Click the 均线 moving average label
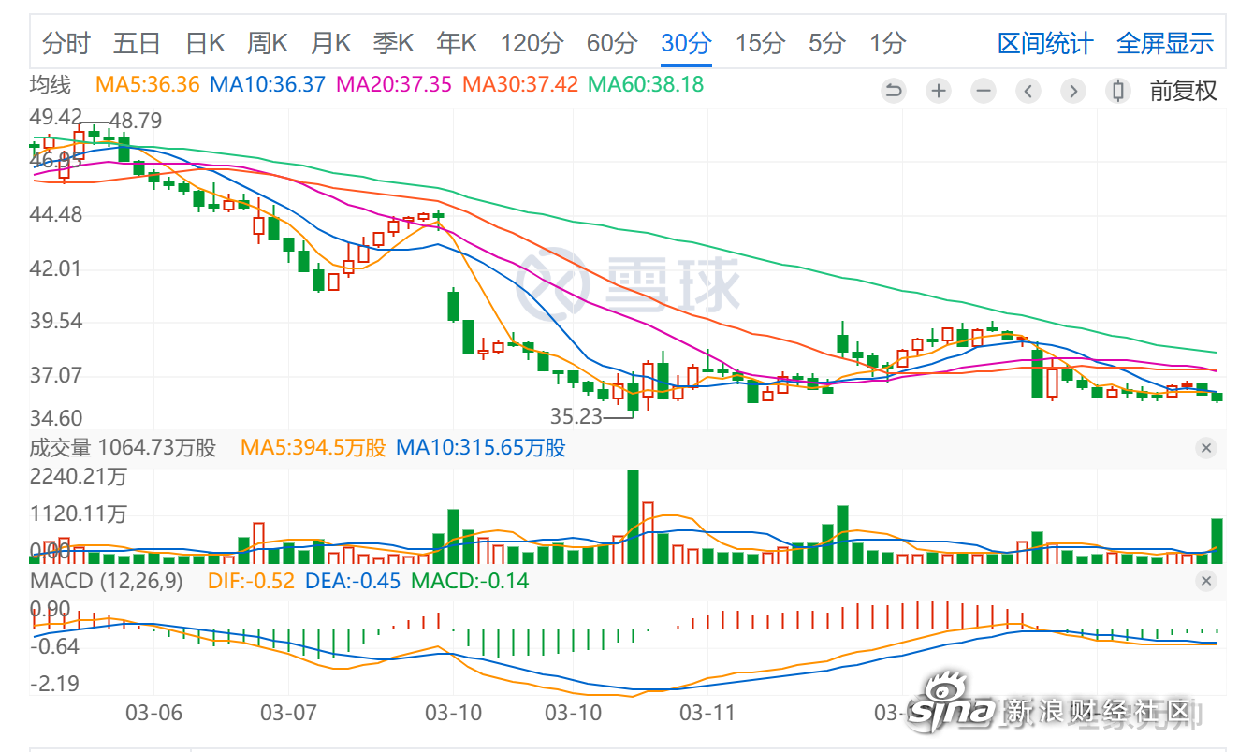The width and height of the screenshot is (1239, 752). (x=51, y=84)
